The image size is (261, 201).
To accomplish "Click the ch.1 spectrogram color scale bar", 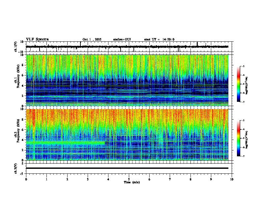I will point(238,84).
